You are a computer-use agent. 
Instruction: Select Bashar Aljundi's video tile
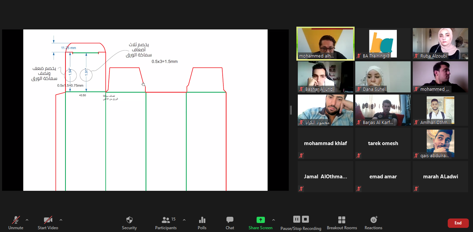tap(325, 77)
